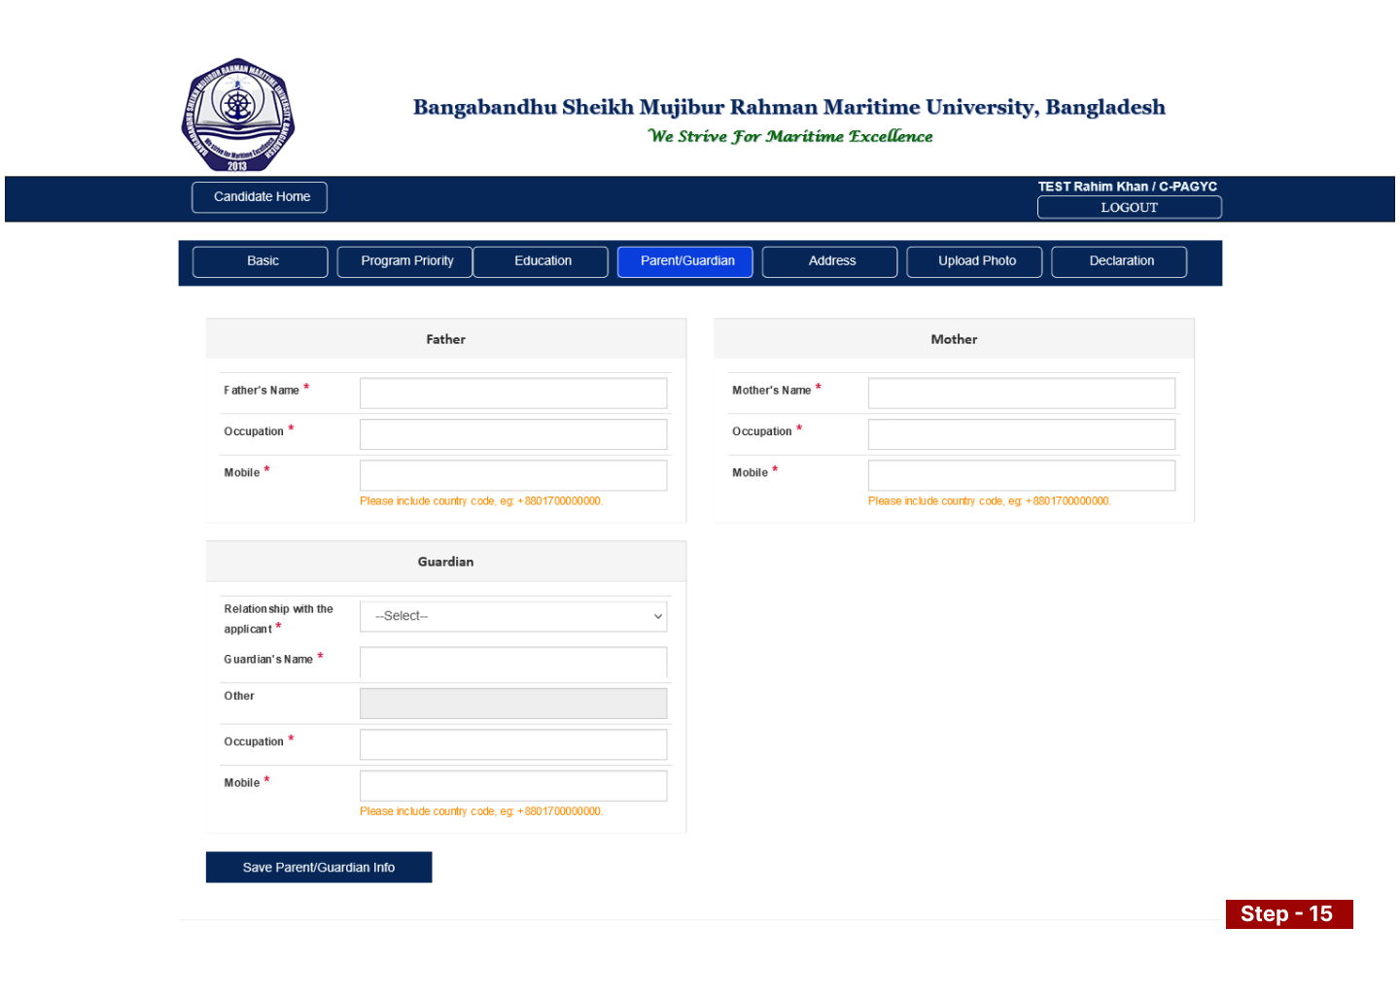1400x995 pixels.
Task: Click the 'Father' section heading
Action: [x=445, y=339]
